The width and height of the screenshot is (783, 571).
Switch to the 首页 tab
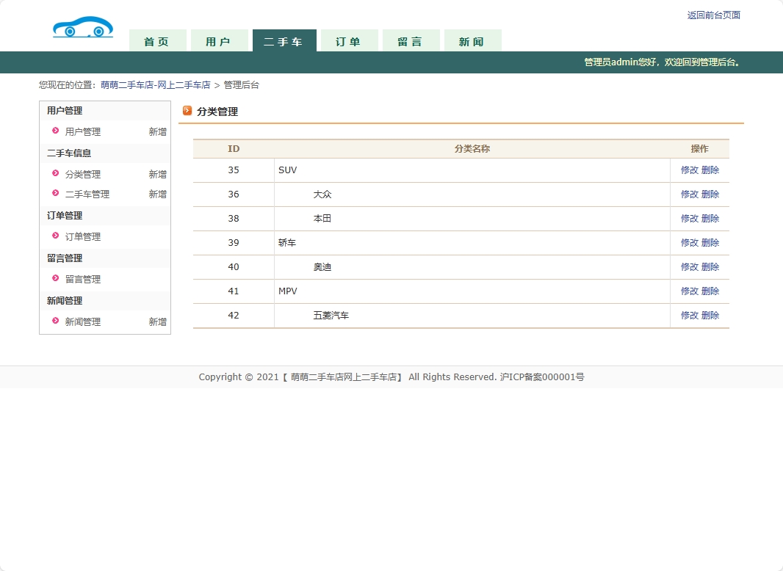(x=156, y=41)
